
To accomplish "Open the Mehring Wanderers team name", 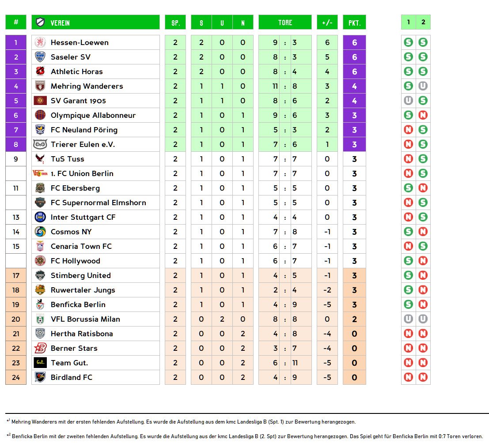I will [x=87, y=86].
